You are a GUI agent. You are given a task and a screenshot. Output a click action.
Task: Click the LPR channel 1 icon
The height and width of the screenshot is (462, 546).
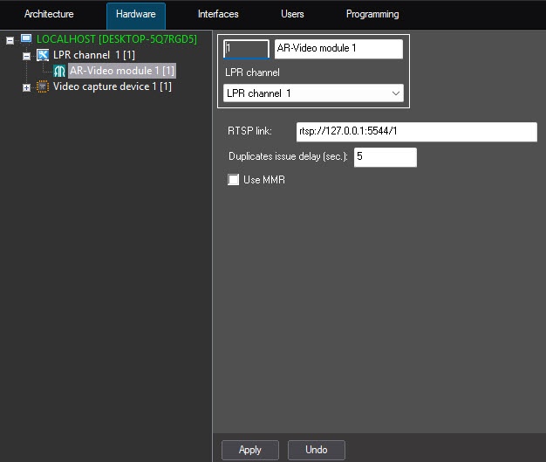click(x=43, y=55)
